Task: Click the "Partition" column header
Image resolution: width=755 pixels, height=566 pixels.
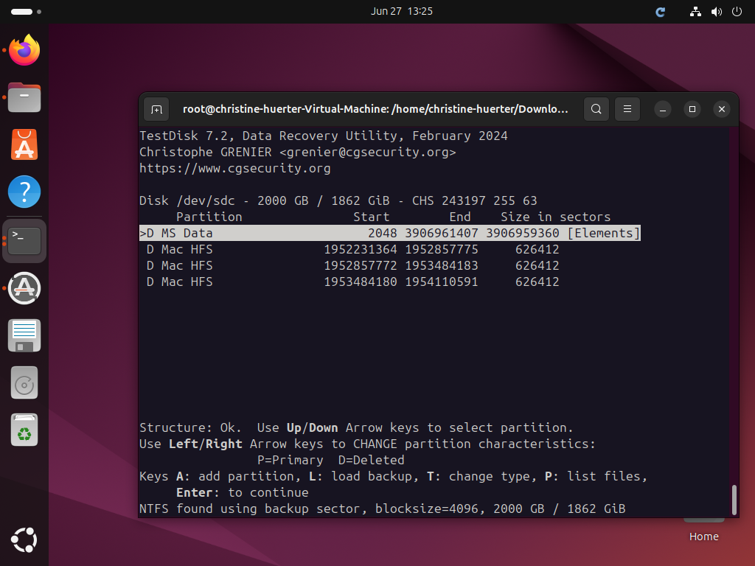Action: tap(209, 217)
